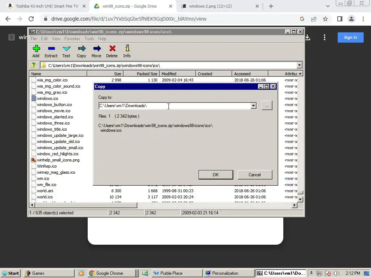This screenshot has width=371, height=278.
Task: Show hidden system tray icons
Action: [x=311, y=273]
